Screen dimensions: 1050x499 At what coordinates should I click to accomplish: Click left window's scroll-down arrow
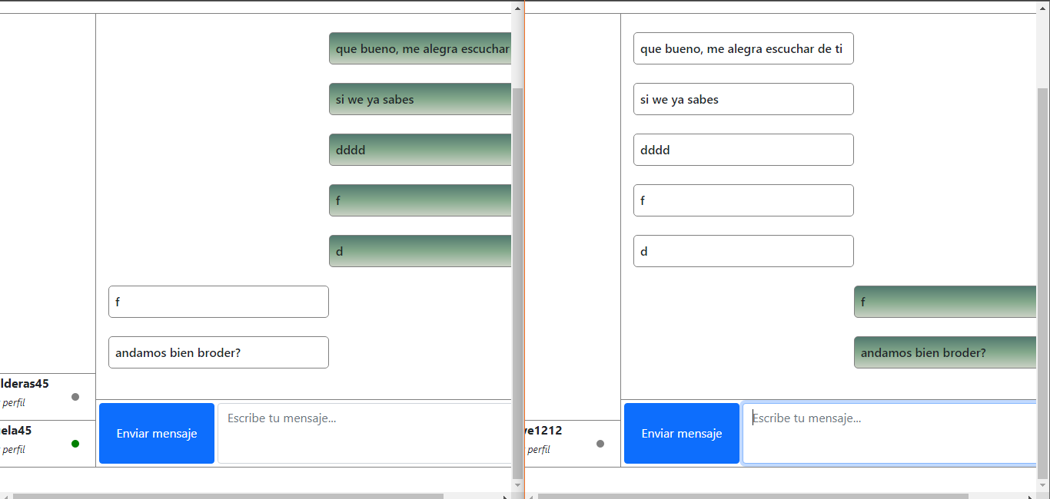[x=517, y=485]
